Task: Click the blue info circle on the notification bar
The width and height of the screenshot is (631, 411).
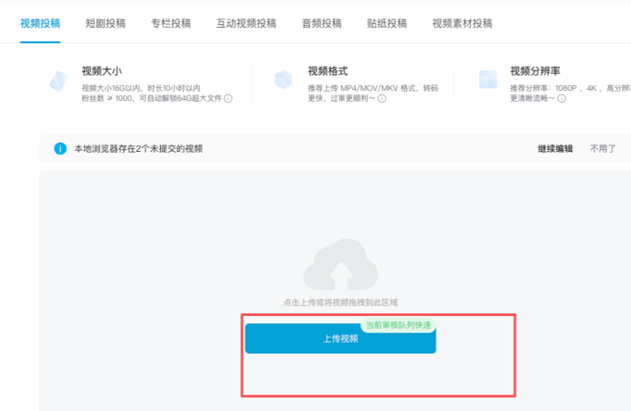Action: coord(59,148)
